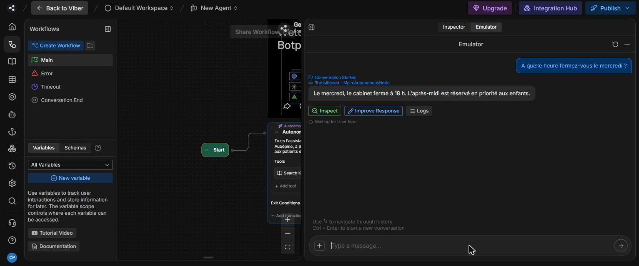Open Knowledge Base book icon in sidebar
Viewport: 639px width, 266px height.
tap(12, 62)
